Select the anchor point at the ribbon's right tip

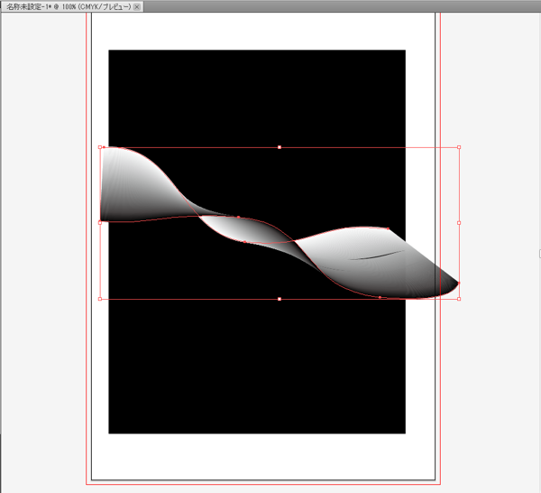tap(459, 283)
